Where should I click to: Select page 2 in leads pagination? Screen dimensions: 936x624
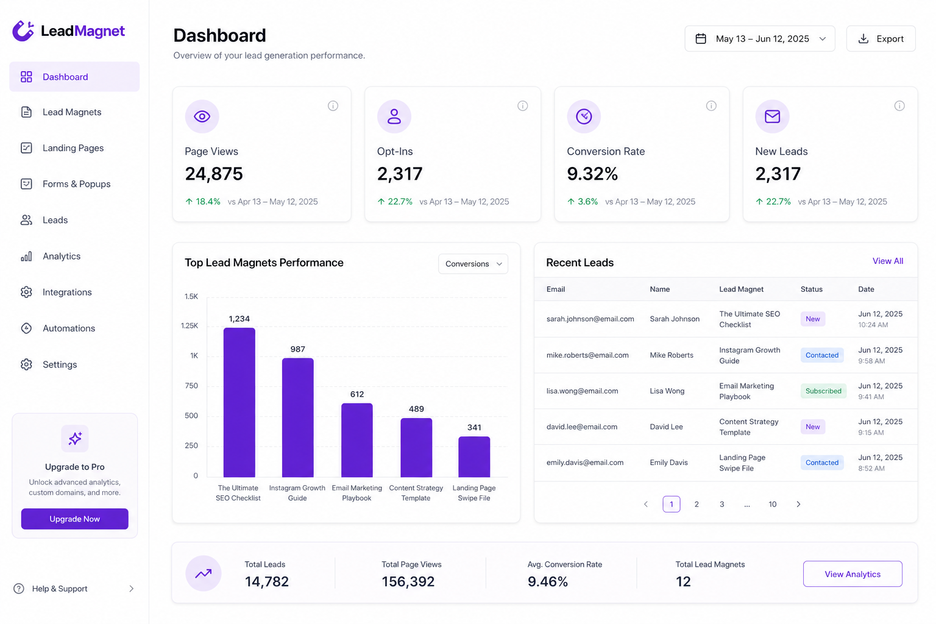click(x=697, y=504)
